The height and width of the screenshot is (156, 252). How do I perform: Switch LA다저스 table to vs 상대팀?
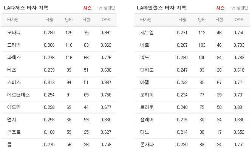click(x=107, y=8)
